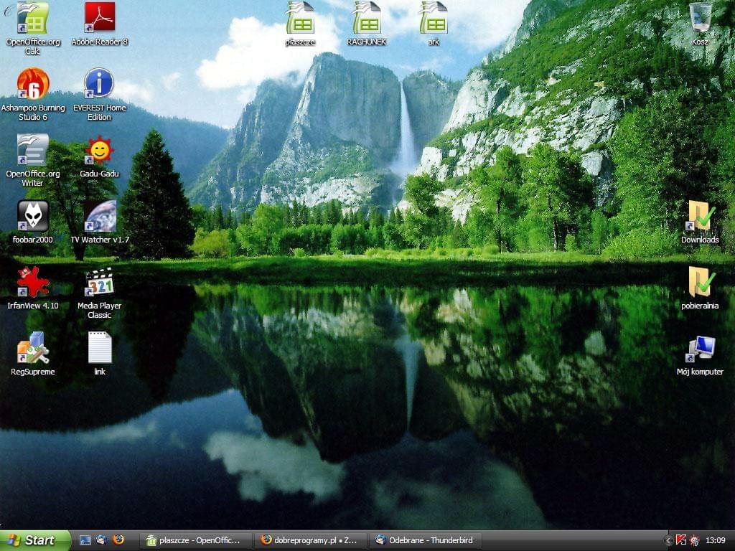The image size is (735, 551).
Task: Click the EVEREST Home Edition icon
Action: [x=99, y=84]
